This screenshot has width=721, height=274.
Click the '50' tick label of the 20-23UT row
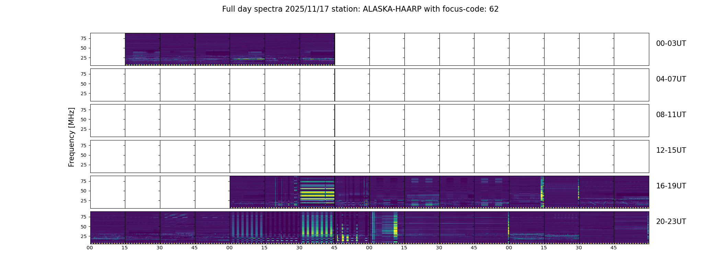tap(83, 227)
